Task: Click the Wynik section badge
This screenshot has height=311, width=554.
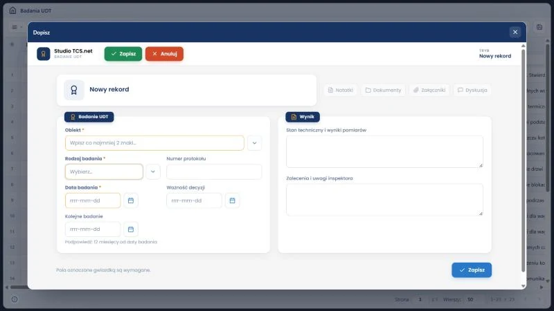Action: click(303, 117)
